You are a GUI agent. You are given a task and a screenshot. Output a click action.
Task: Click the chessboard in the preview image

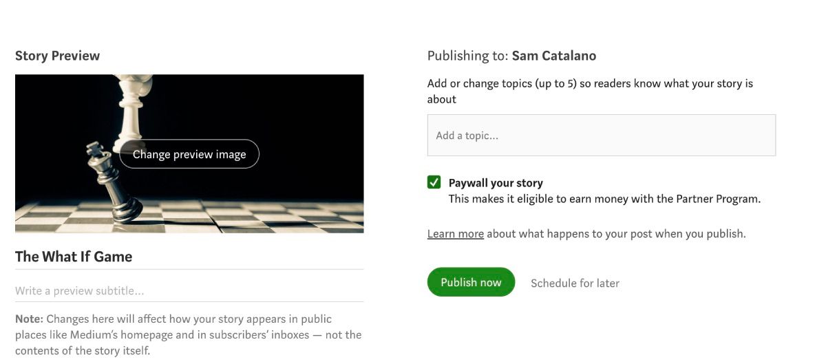pos(262,217)
